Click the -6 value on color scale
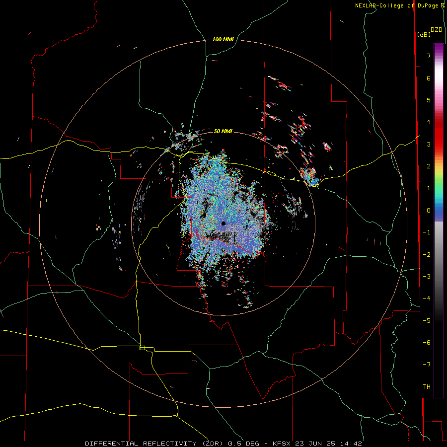This screenshot has height=447, width=447. 427,342
